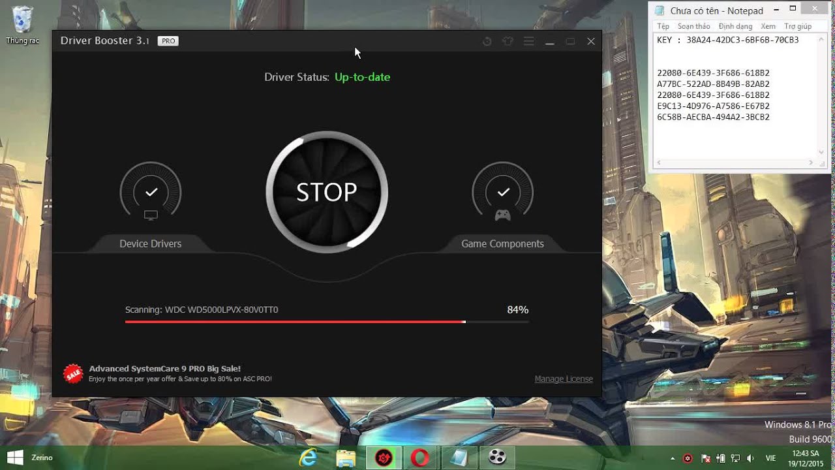This screenshot has width=835, height=470.
Task: Open the Manage License link
Action: point(564,379)
